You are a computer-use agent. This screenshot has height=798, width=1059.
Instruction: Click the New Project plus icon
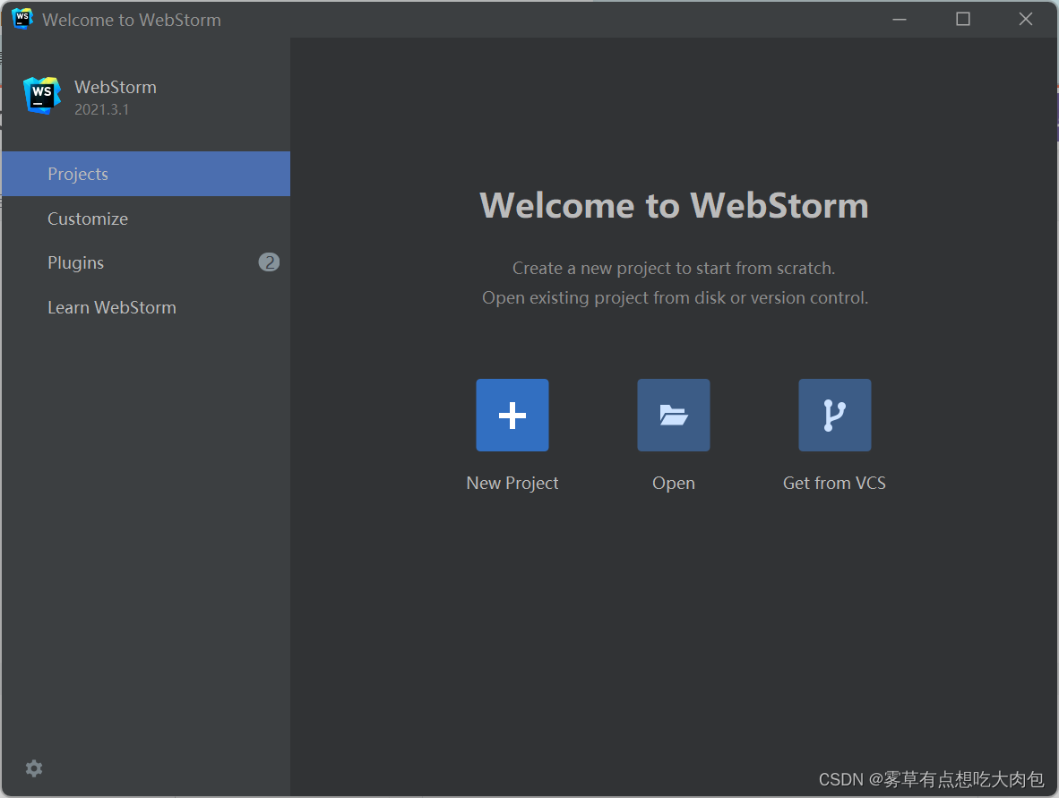[x=512, y=415]
